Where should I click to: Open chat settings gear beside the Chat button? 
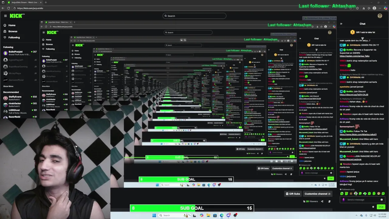pyautogui.click(x=373, y=207)
